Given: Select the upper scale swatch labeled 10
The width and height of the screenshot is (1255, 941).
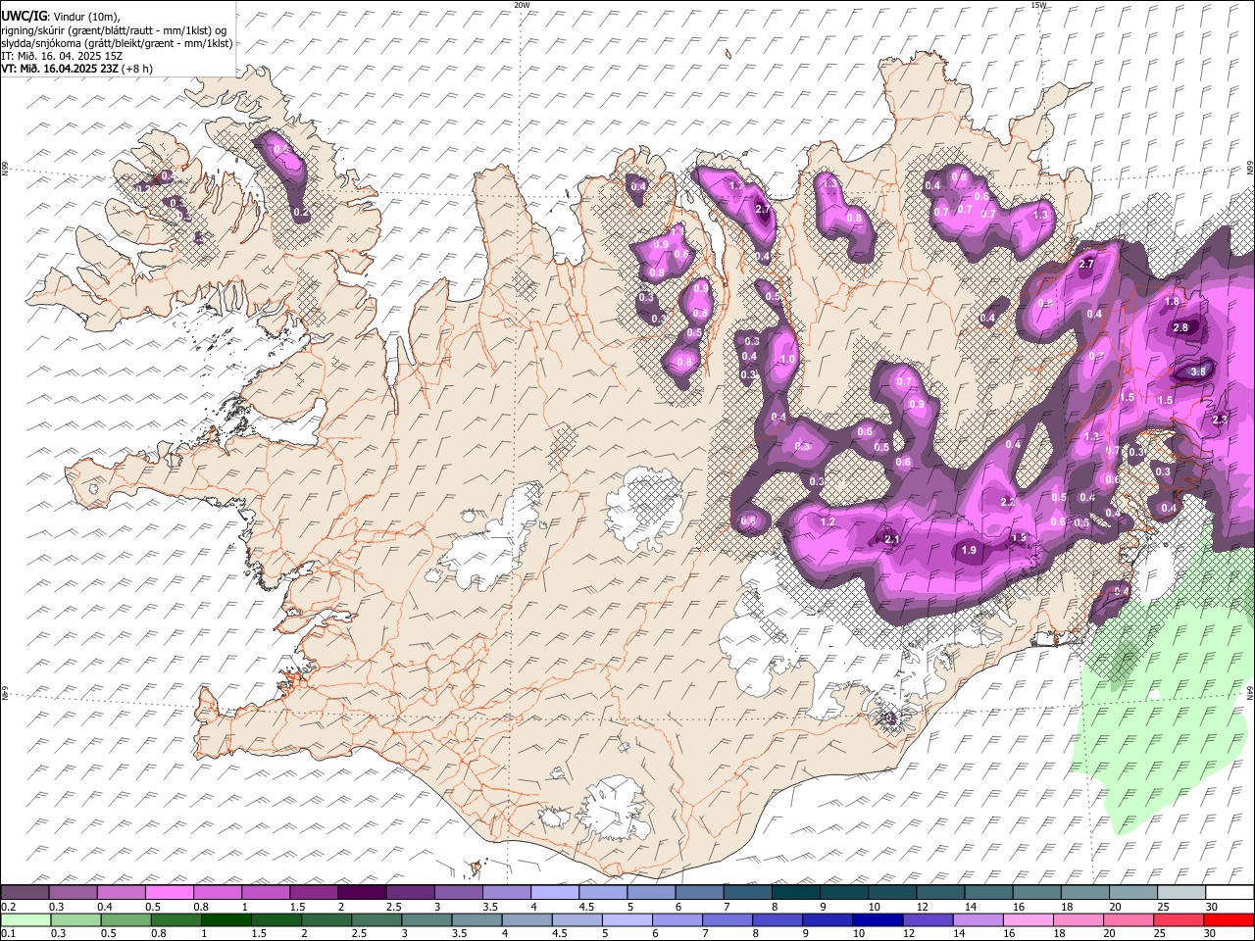Looking at the screenshot, I should tap(890, 893).
